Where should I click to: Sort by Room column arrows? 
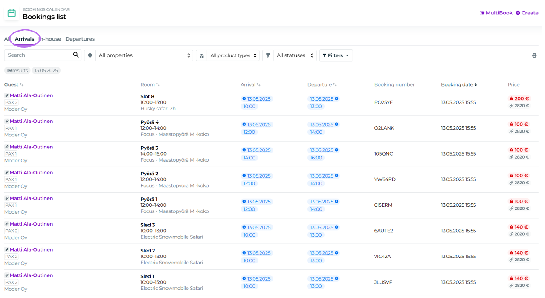point(158,85)
